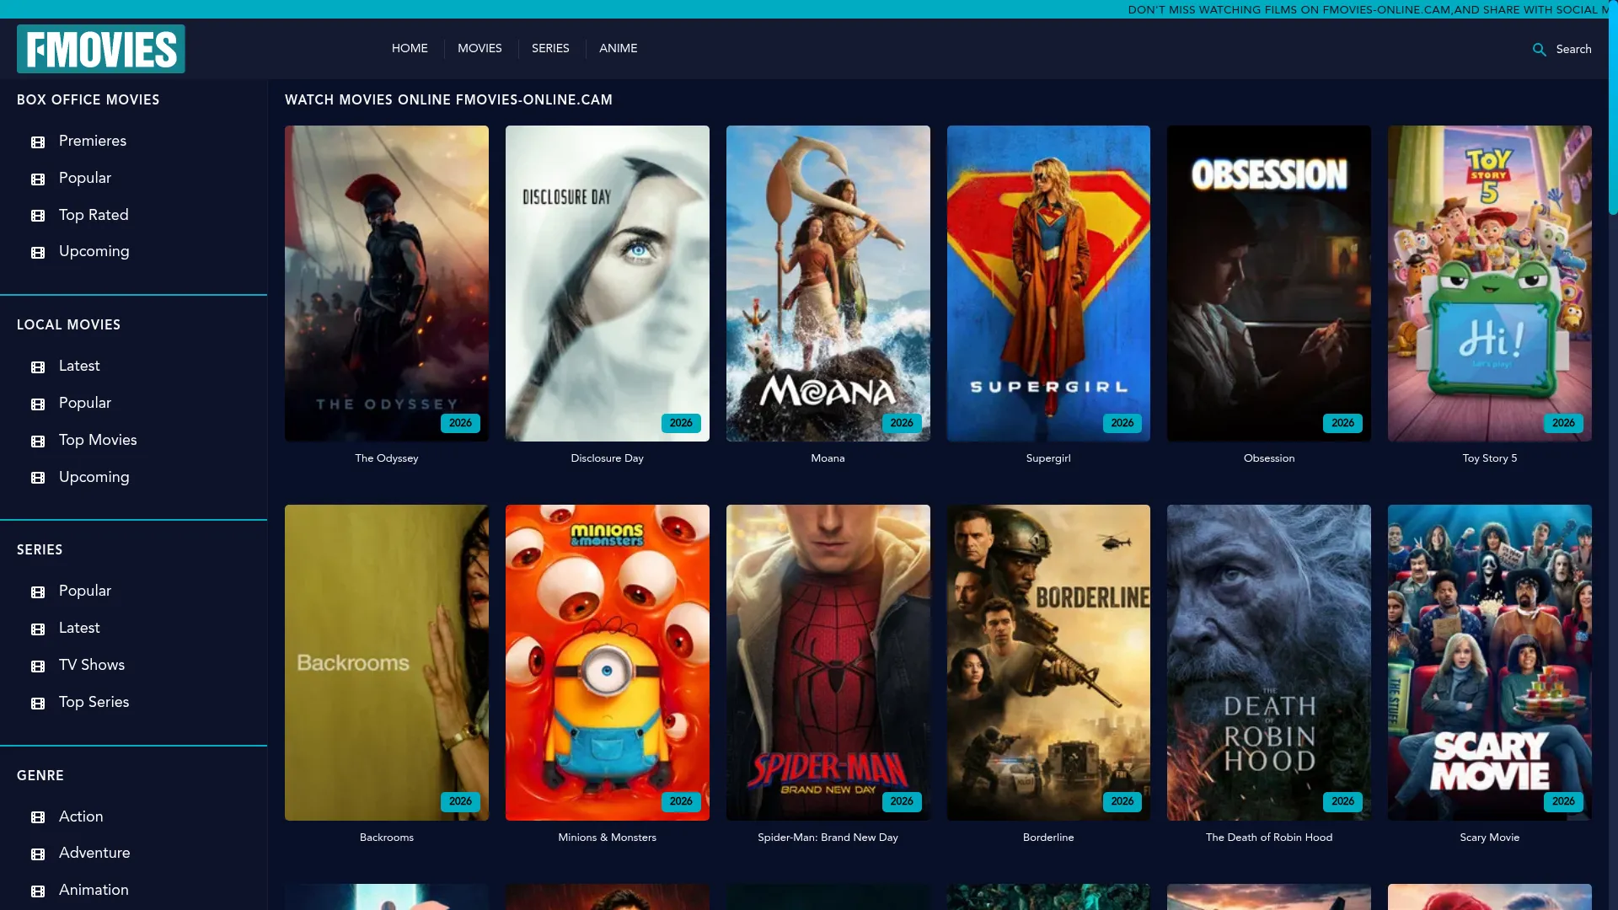Screen dimensions: 1618x910
Task: Open the Obsession movie poster
Action: pyautogui.click(x=1269, y=283)
